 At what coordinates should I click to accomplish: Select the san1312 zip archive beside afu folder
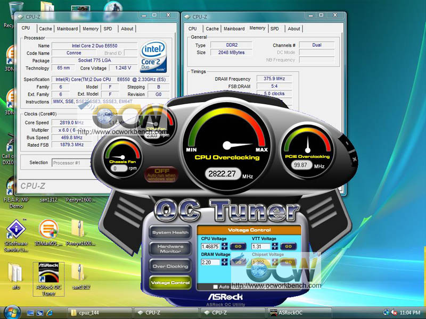[81, 276]
